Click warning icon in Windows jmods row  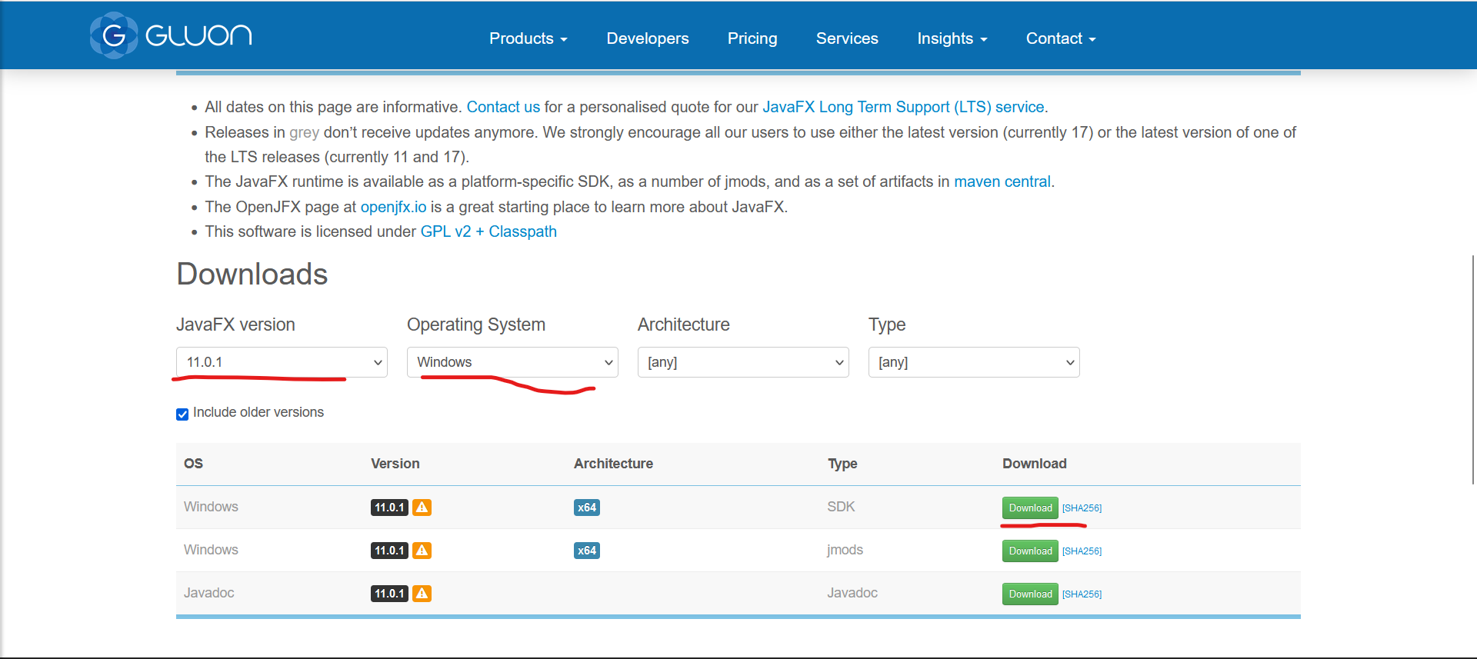(422, 551)
